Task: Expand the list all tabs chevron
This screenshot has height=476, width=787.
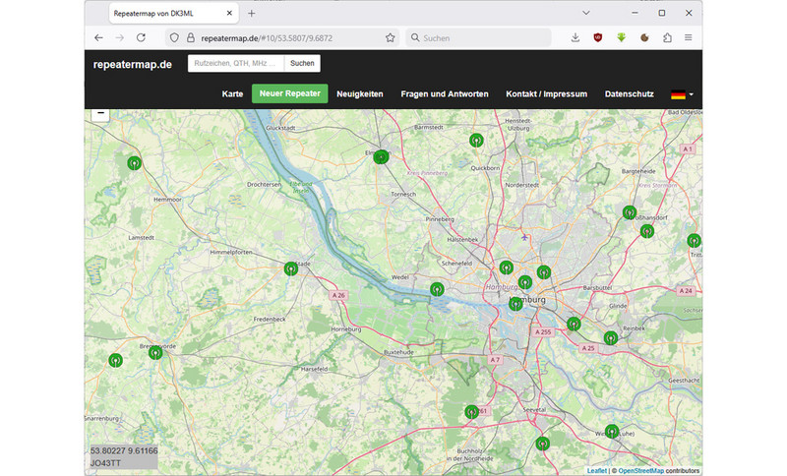Action: click(586, 13)
